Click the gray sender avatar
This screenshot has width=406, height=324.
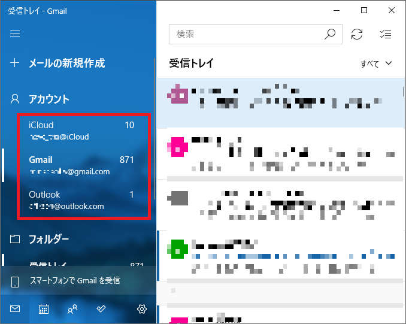click(178, 198)
